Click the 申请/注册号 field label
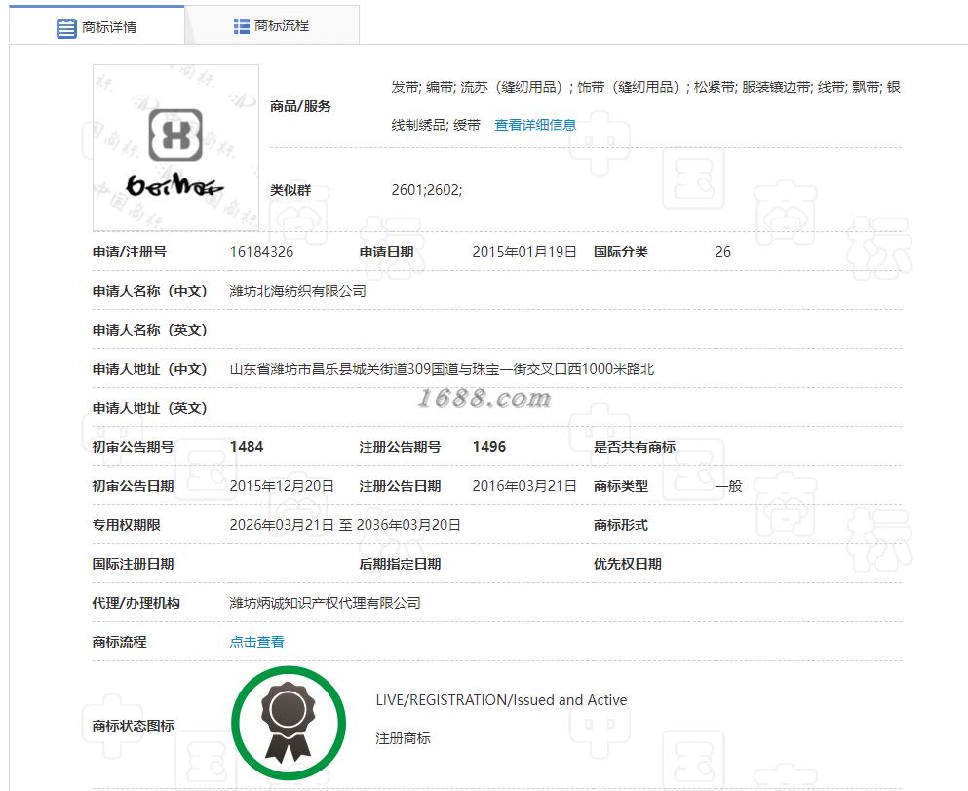Image resolution: width=968 pixels, height=791 pixels. 129,252
